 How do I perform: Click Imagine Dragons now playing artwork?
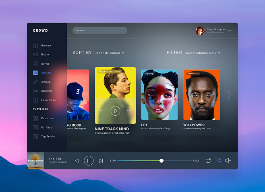coord(36,161)
